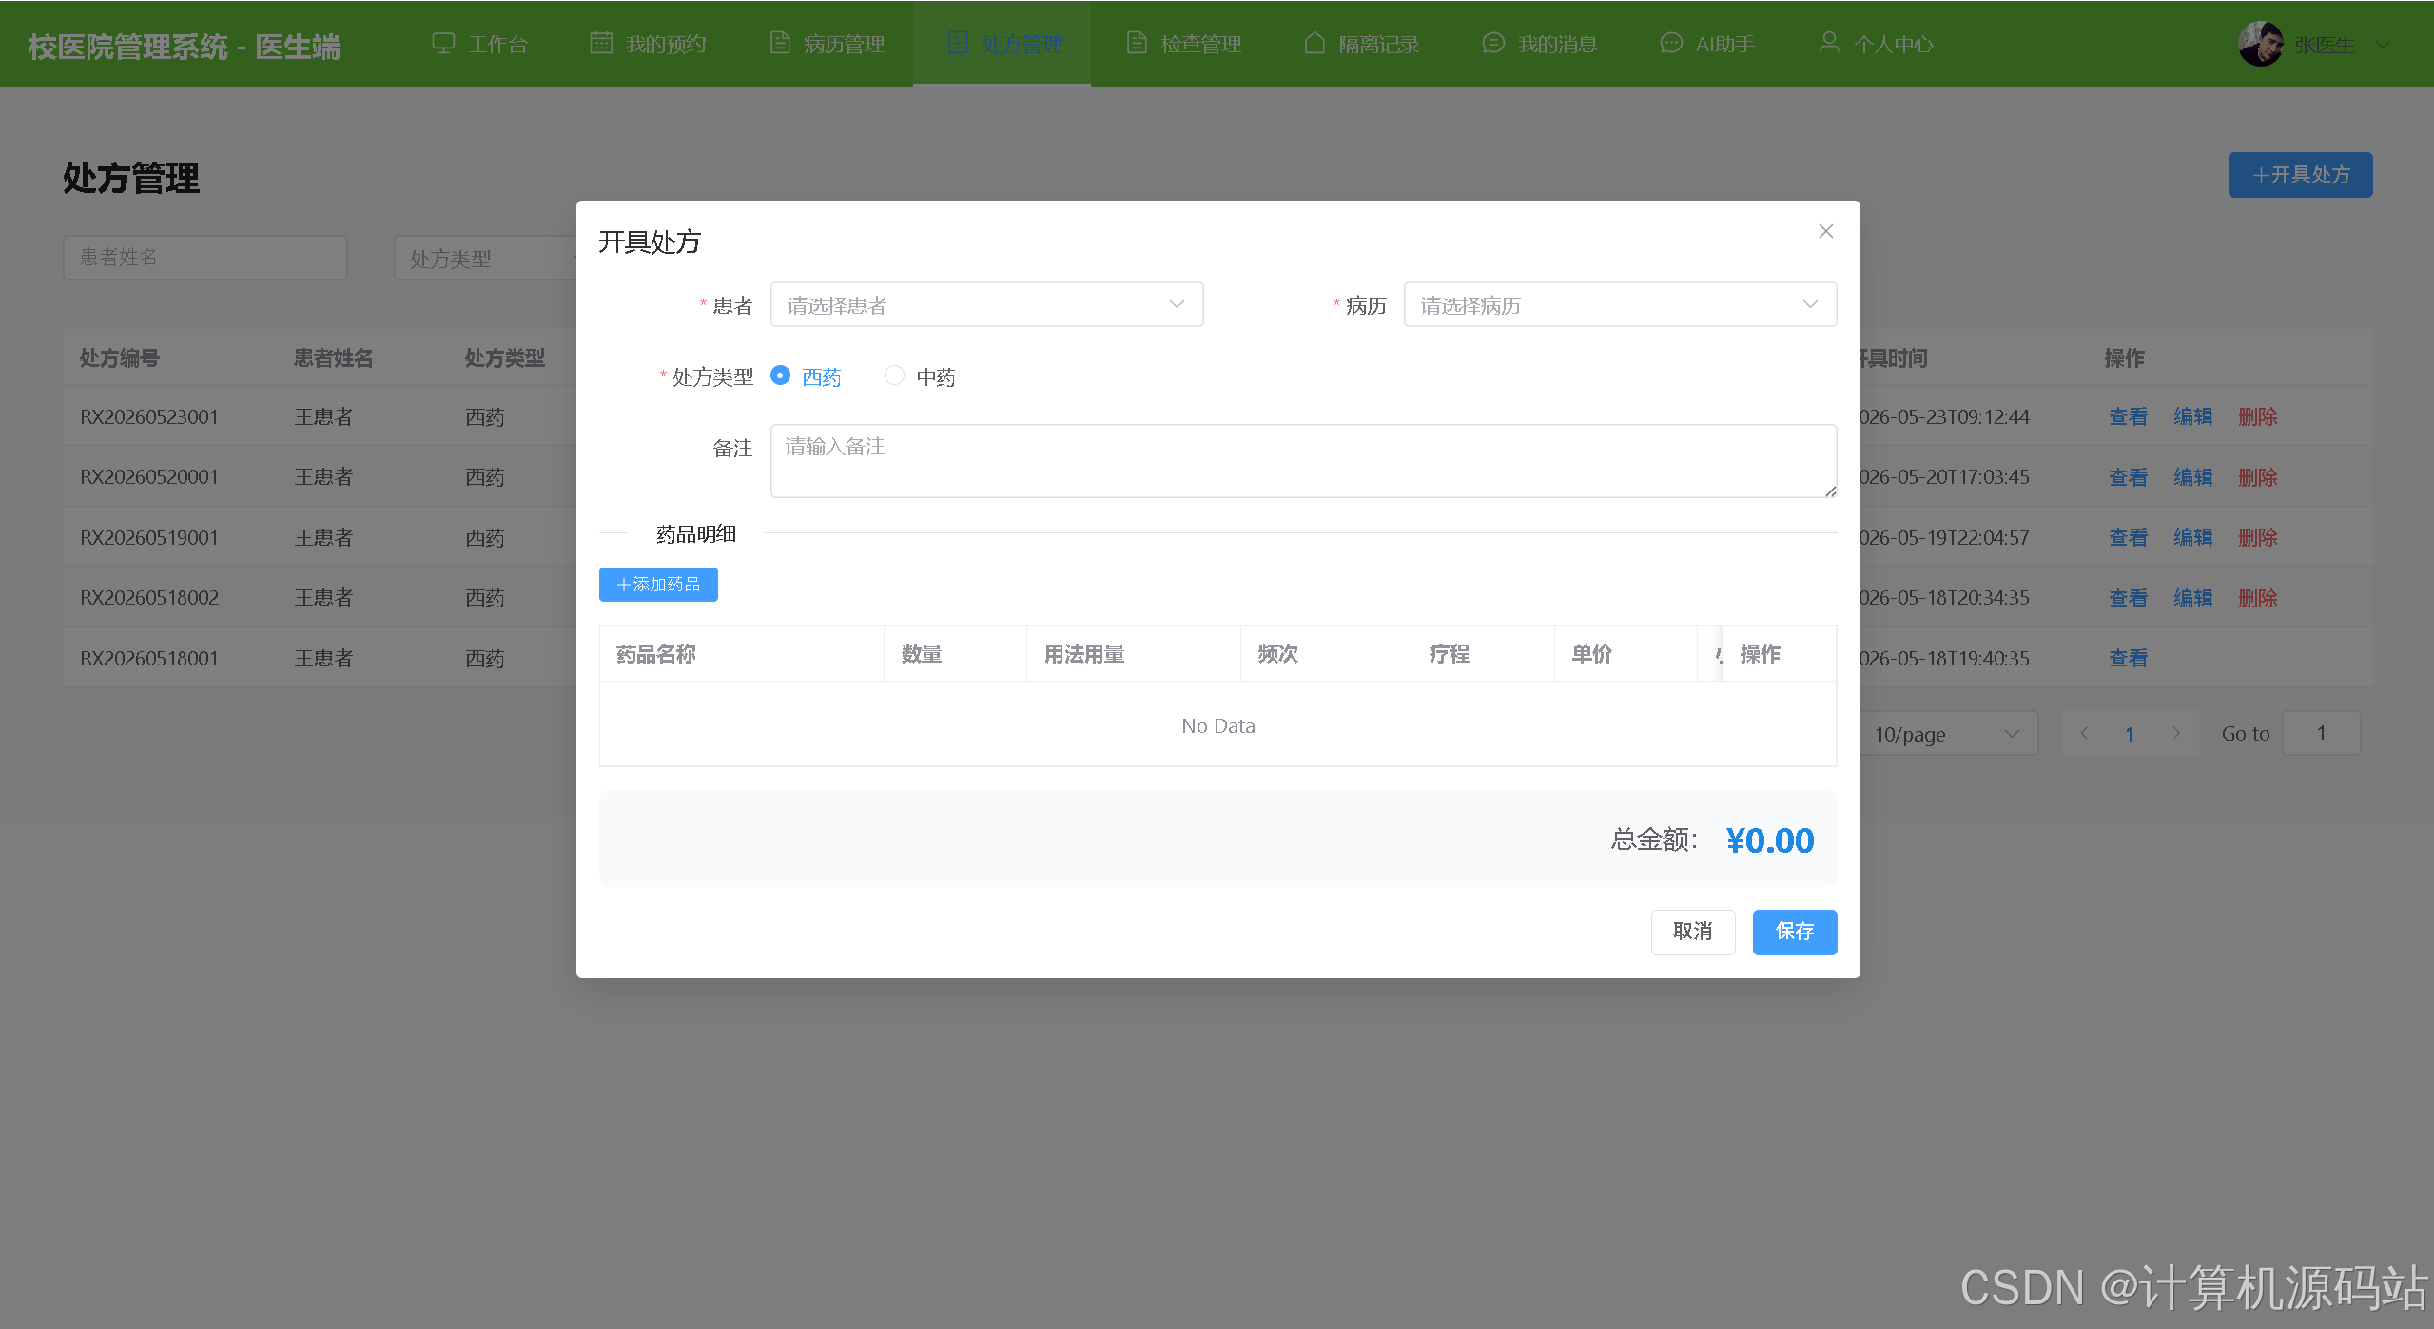This screenshot has height=1329, width=2434.
Task: Click the 个人中心 user icon
Action: [1828, 43]
